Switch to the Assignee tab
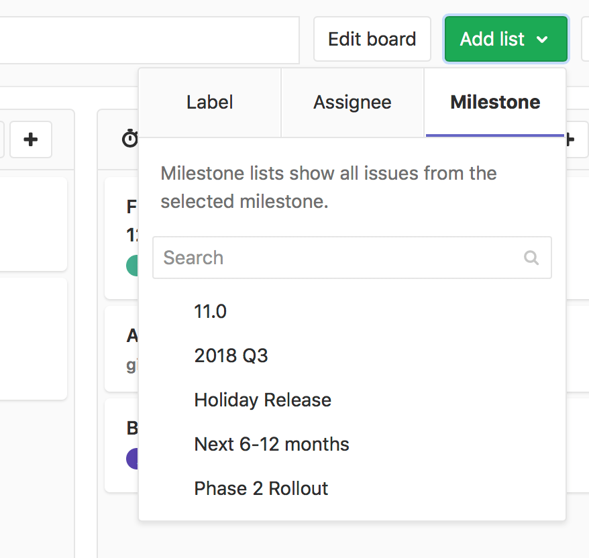The width and height of the screenshot is (589, 558). (x=352, y=102)
